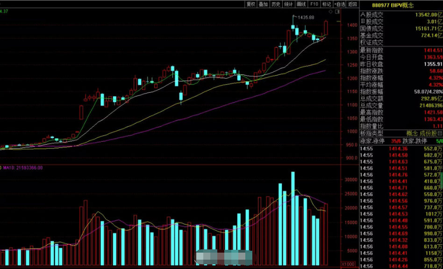Open the 叠加 overlay option
The height and width of the screenshot is (269, 443).
point(263,4)
